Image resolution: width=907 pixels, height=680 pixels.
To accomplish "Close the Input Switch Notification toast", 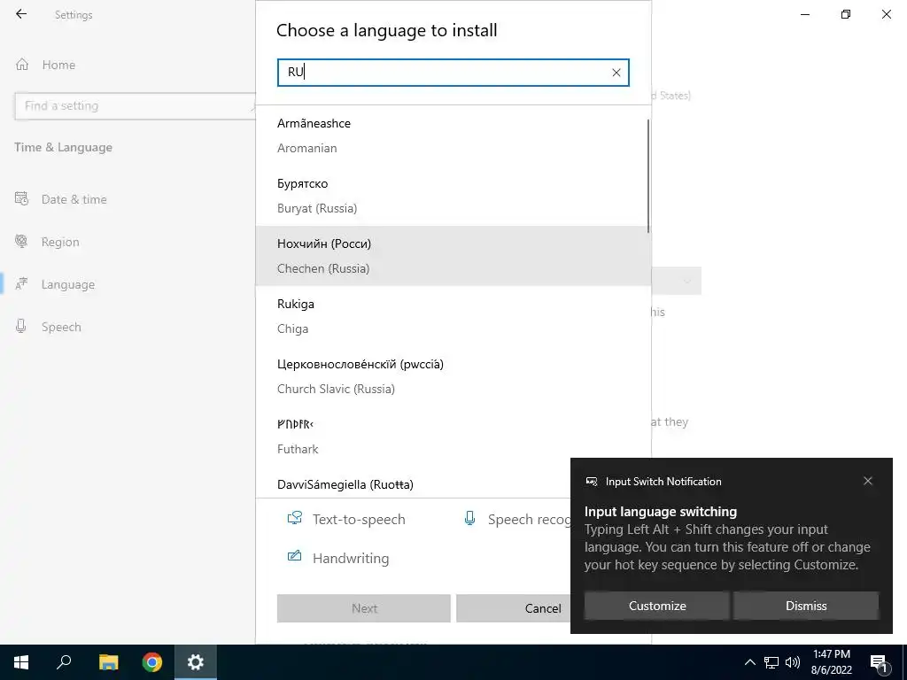I will tap(868, 481).
